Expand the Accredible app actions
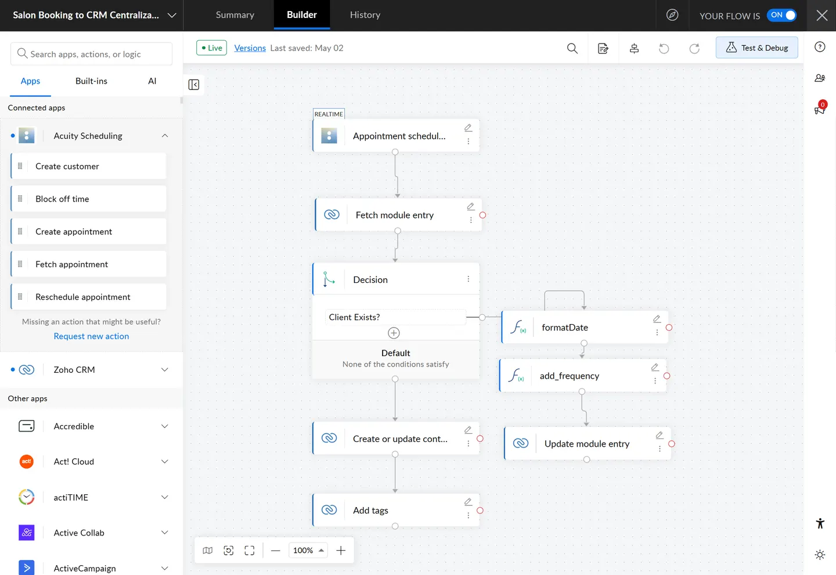 pyautogui.click(x=165, y=426)
